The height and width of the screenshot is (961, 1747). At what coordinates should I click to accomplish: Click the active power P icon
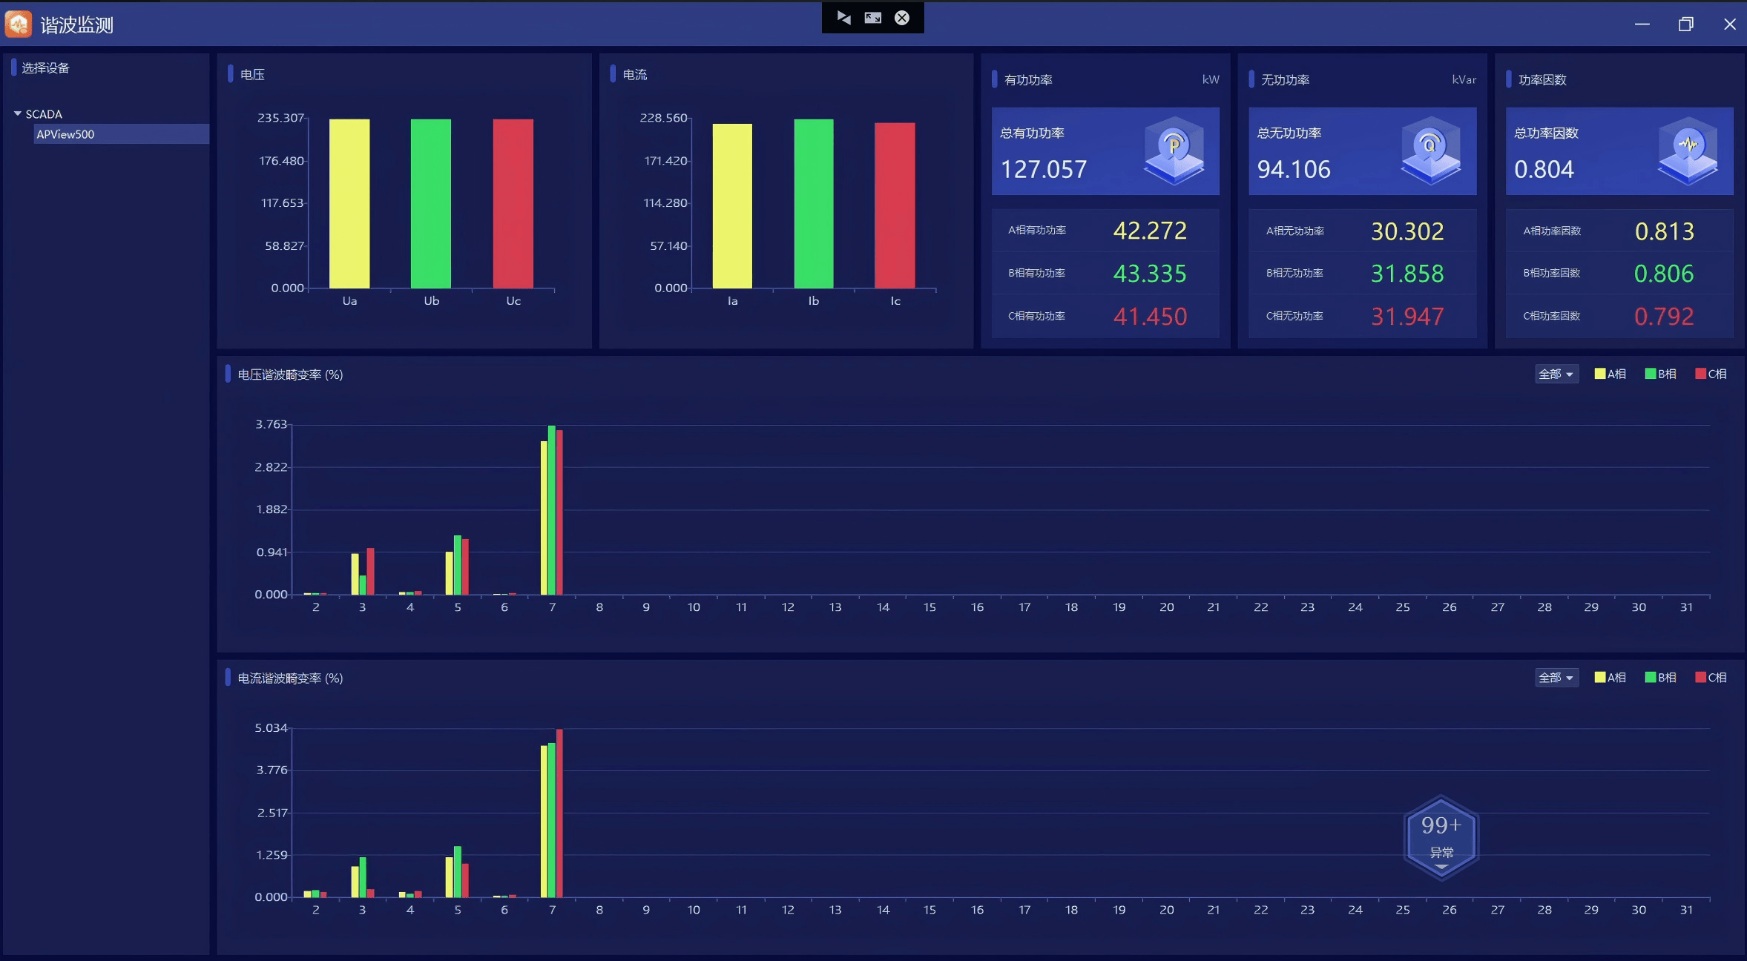coord(1173,151)
